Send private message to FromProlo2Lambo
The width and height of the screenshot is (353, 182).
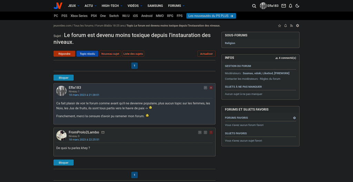tap(103, 132)
